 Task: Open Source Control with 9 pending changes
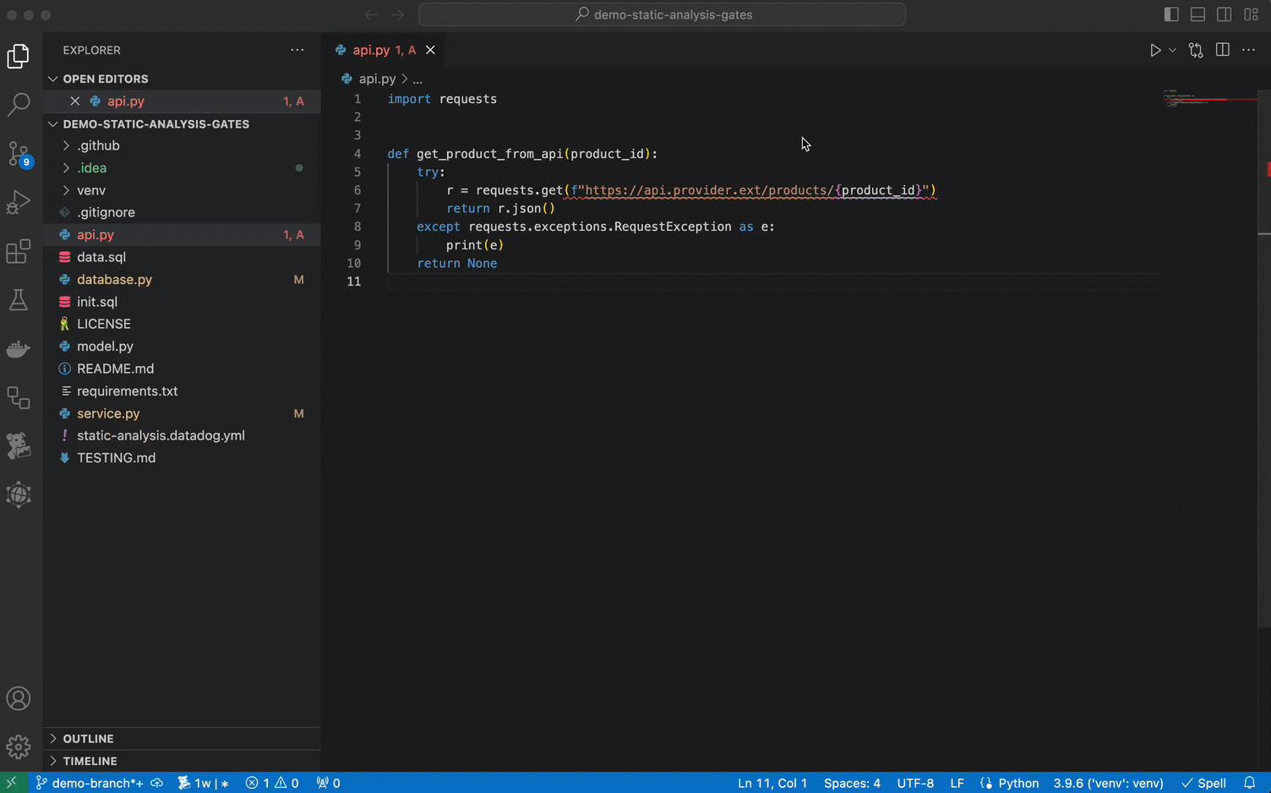[19, 153]
